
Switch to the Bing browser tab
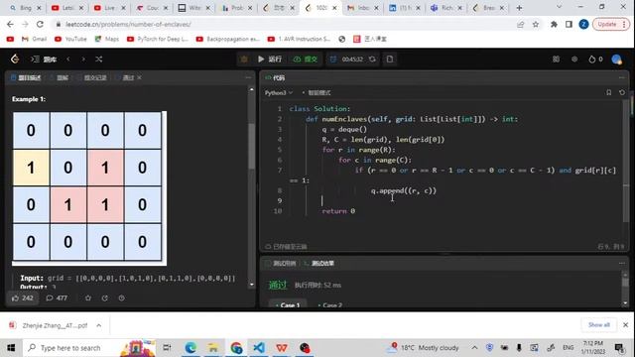click(25, 8)
